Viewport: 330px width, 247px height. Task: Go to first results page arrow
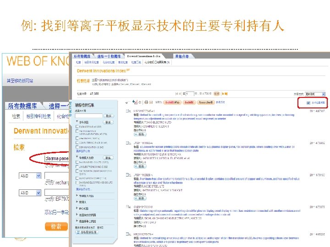[x=176, y=94]
